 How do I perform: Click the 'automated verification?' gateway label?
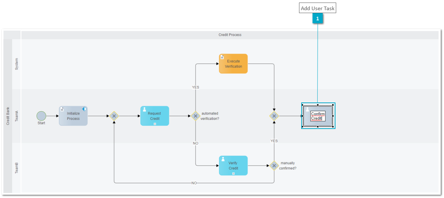pyautogui.click(x=210, y=116)
